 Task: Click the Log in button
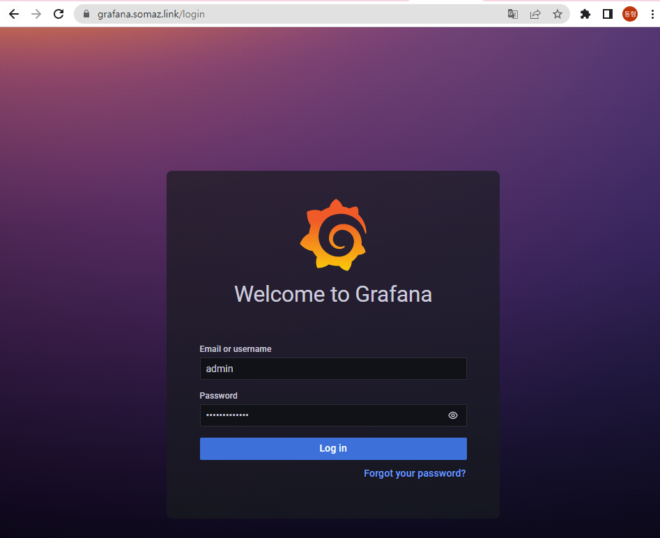click(333, 448)
